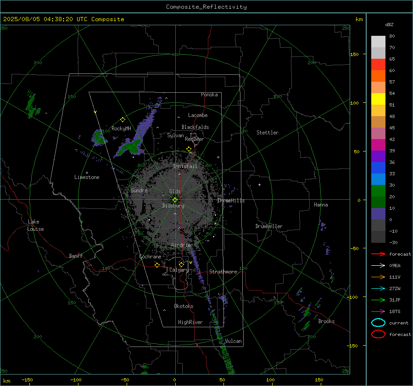
Task: Click the Strathmore city label
Action: 223,272
